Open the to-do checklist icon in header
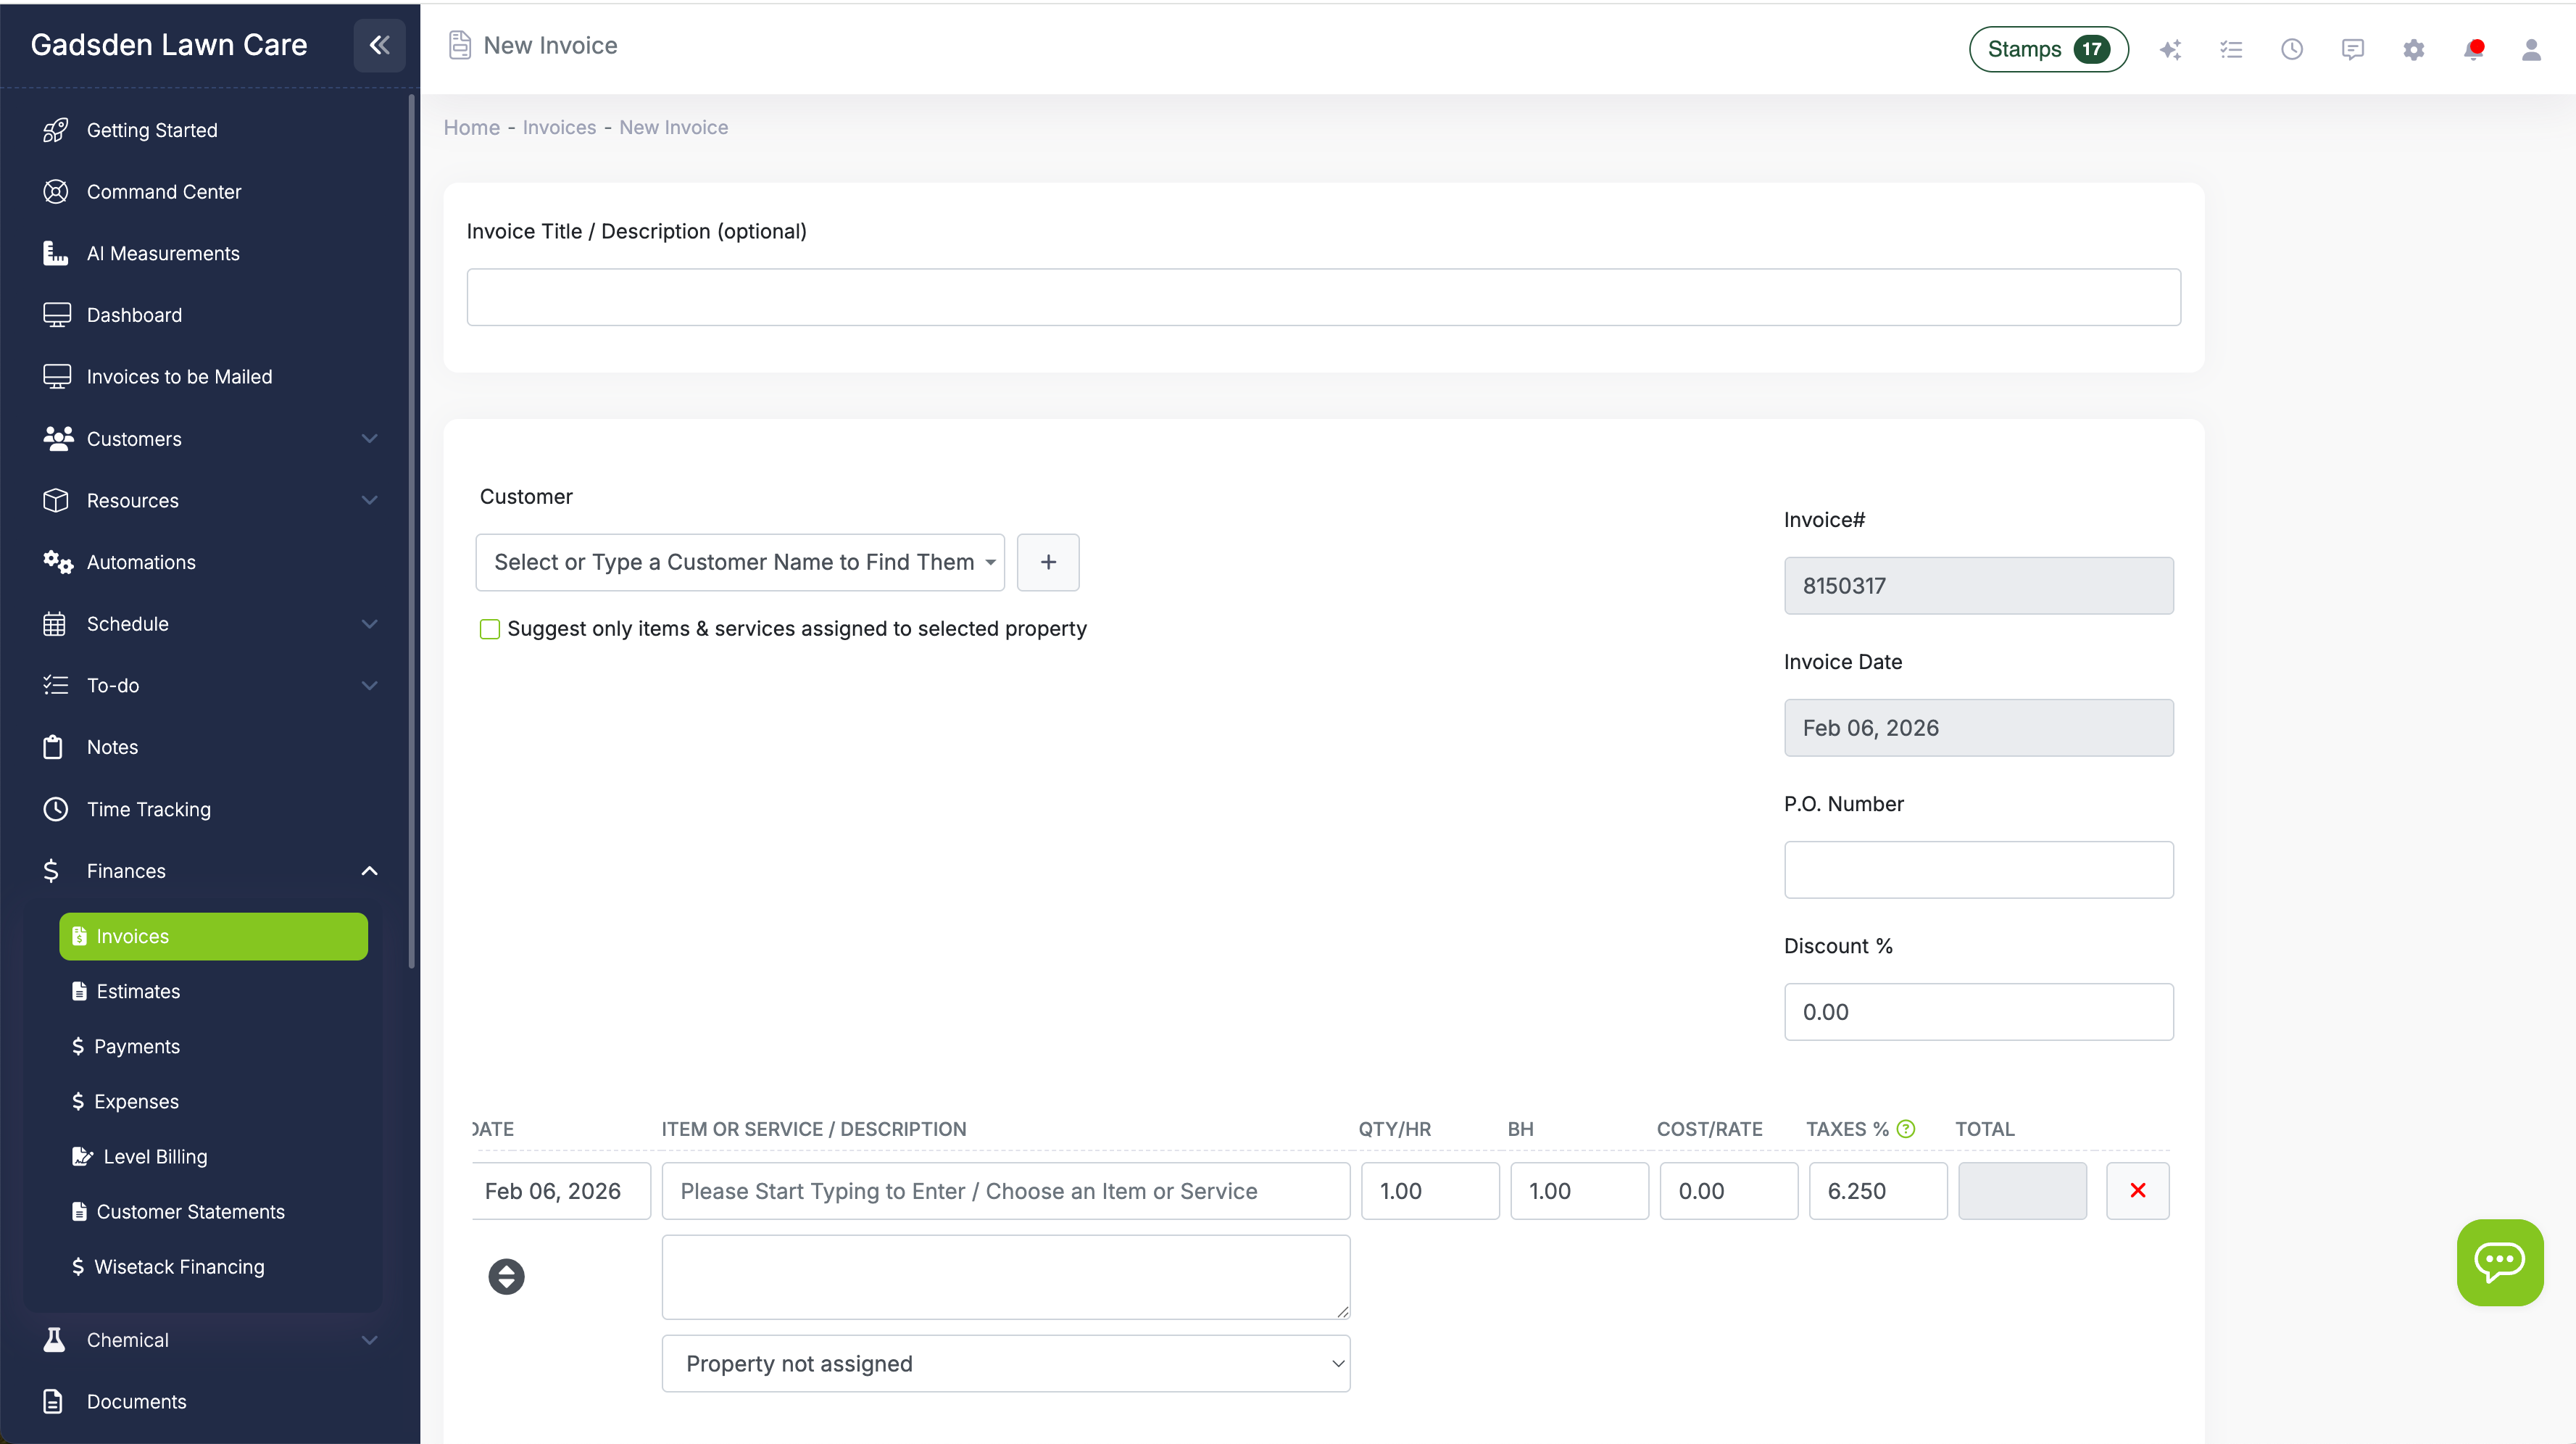2576x1444 pixels. coord(2231,48)
